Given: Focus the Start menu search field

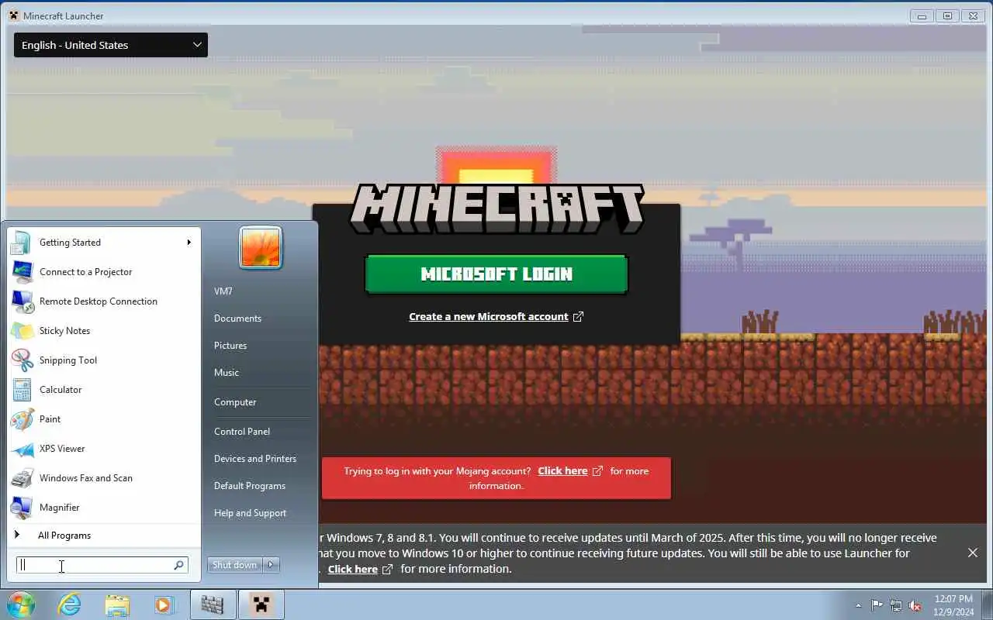Looking at the screenshot, I should (x=102, y=565).
